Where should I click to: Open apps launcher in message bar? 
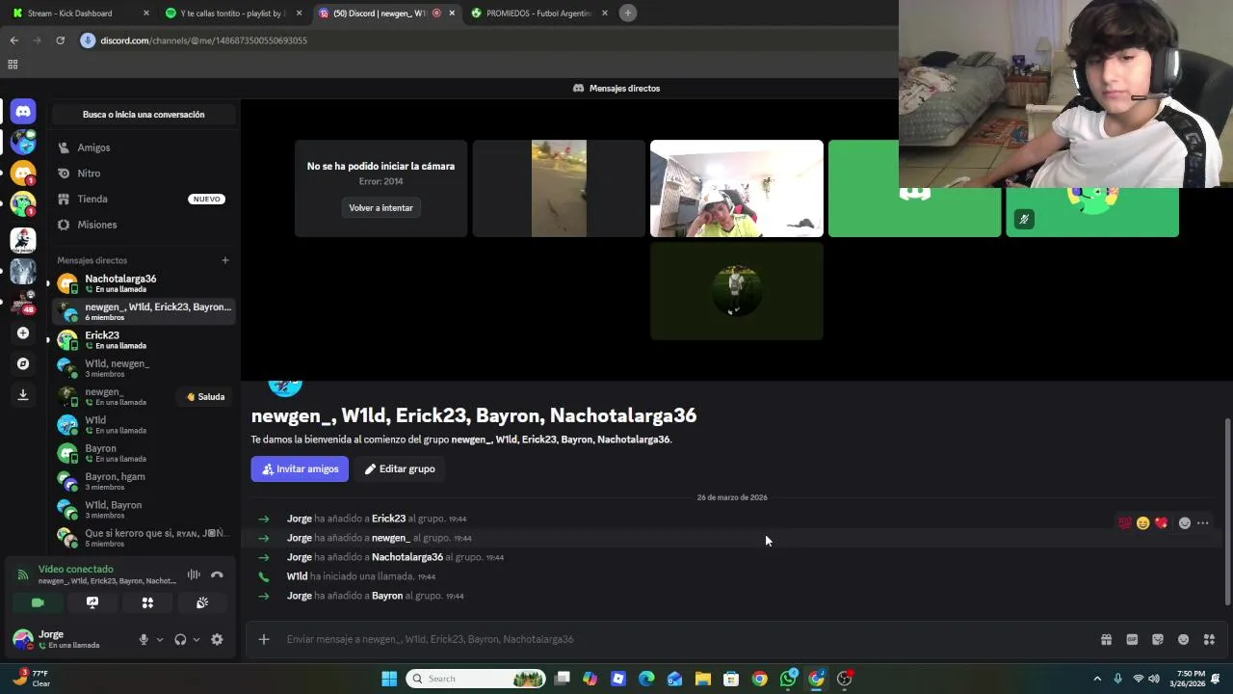[x=1209, y=639]
